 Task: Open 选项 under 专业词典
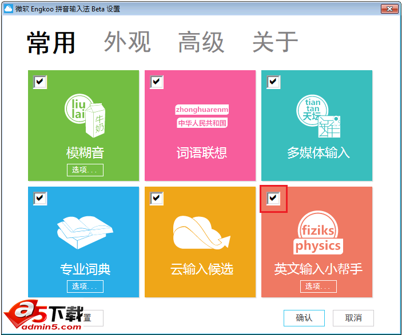[x=85, y=286]
